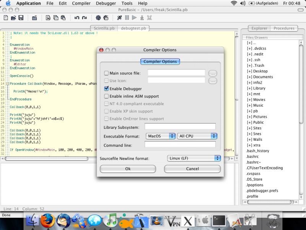
Task: Click the Explorer panel vertical scrollbar
Action: coord(301,84)
